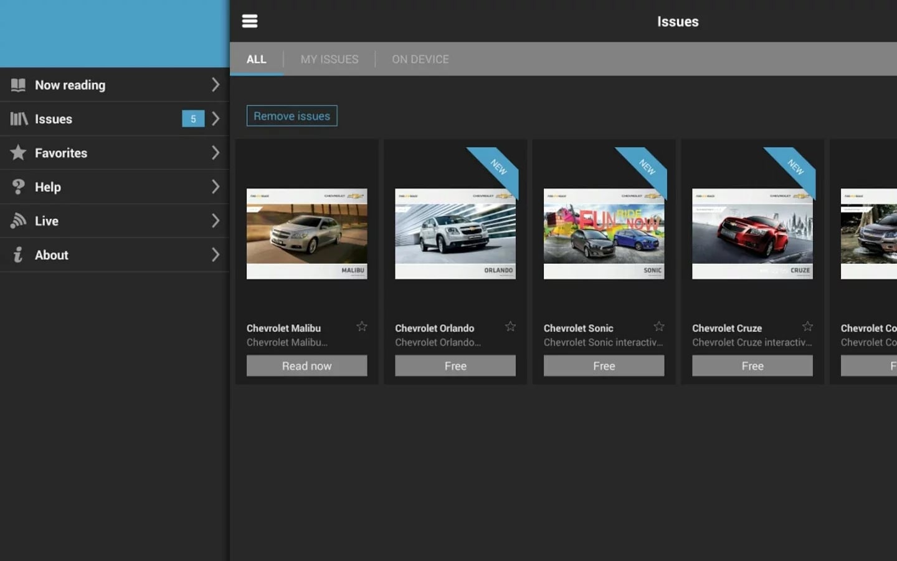Click the Live feed icon
The width and height of the screenshot is (897, 561).
(x=18, y=221)
